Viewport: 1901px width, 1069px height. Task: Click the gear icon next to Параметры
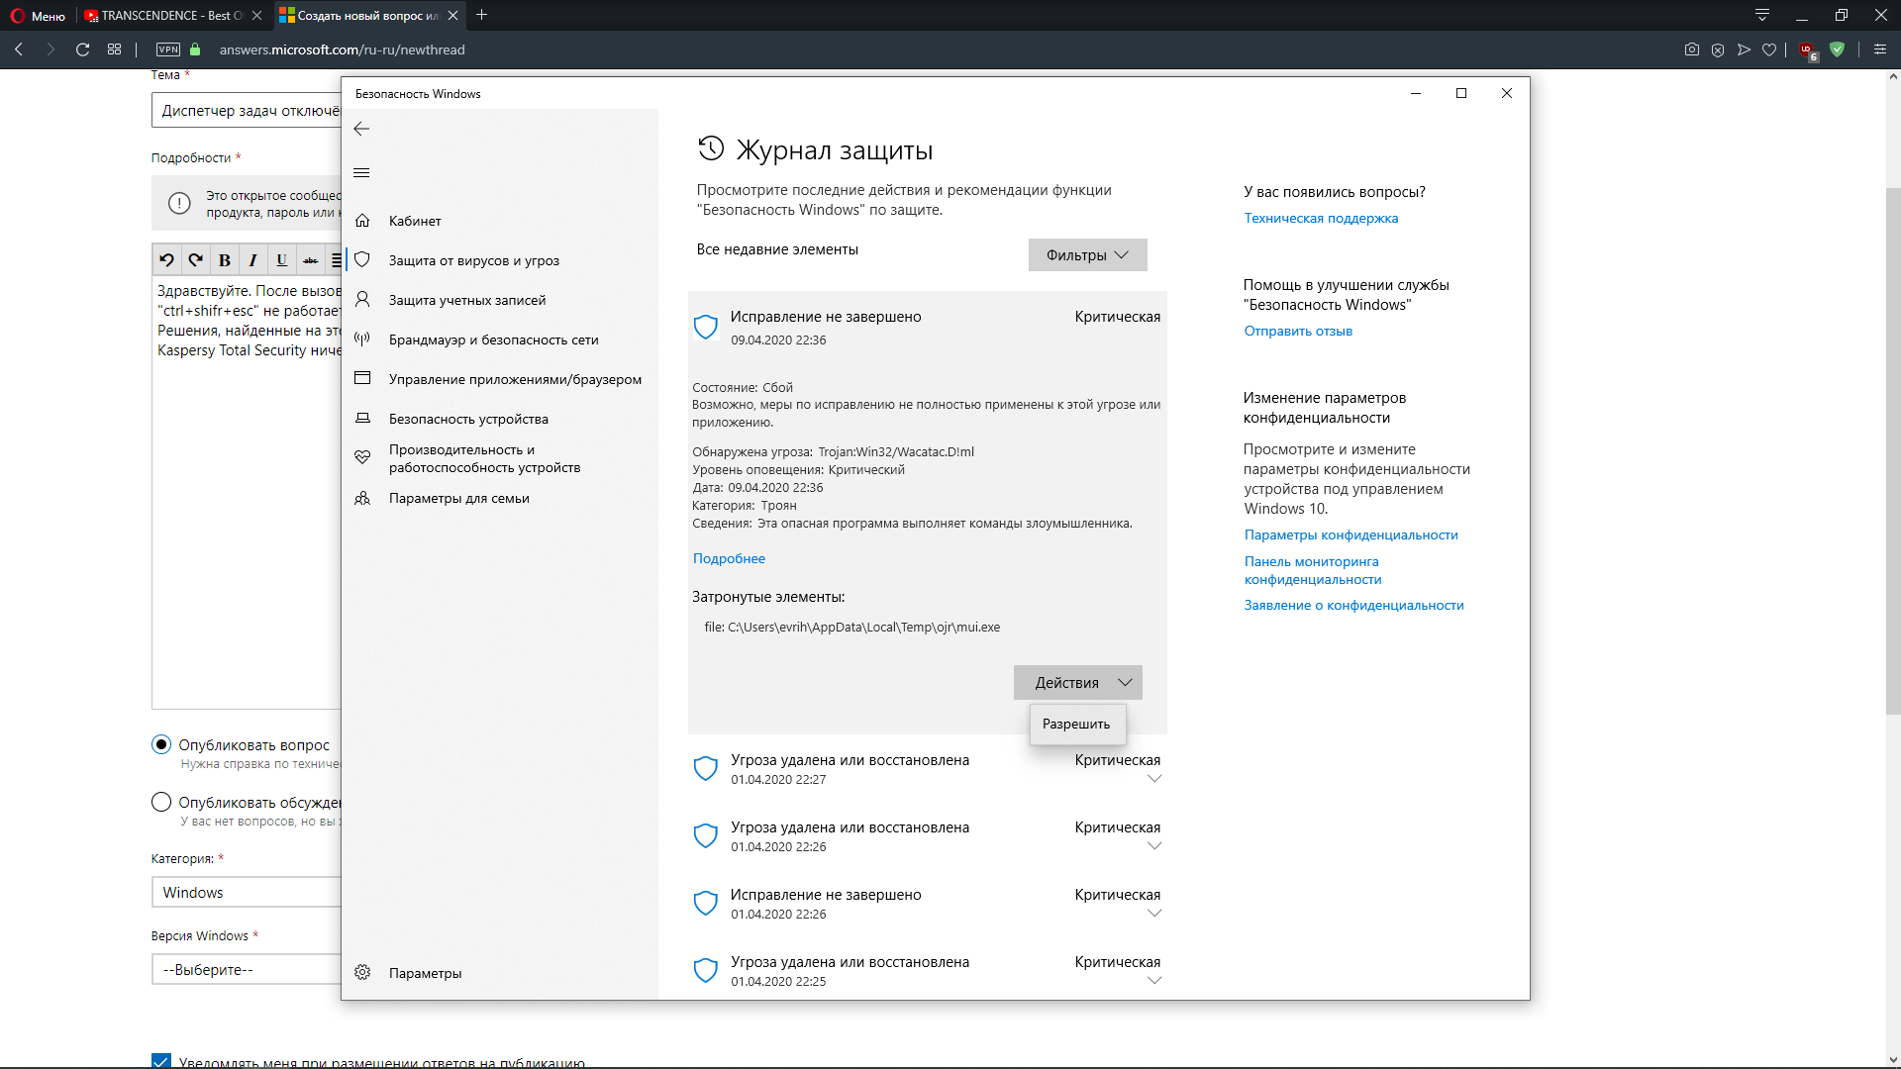[x=362, y=973]
